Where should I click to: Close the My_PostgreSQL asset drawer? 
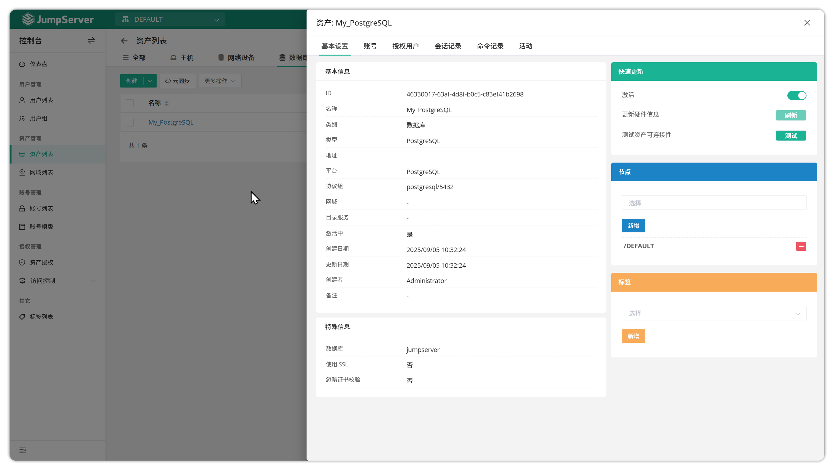[x=807, y=23]
